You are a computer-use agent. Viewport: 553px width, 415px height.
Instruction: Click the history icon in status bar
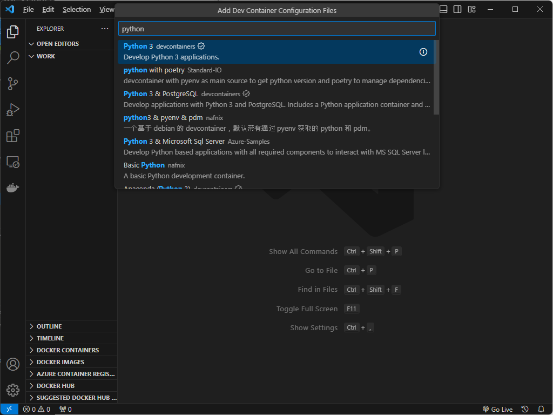click(x=525, y=410)
